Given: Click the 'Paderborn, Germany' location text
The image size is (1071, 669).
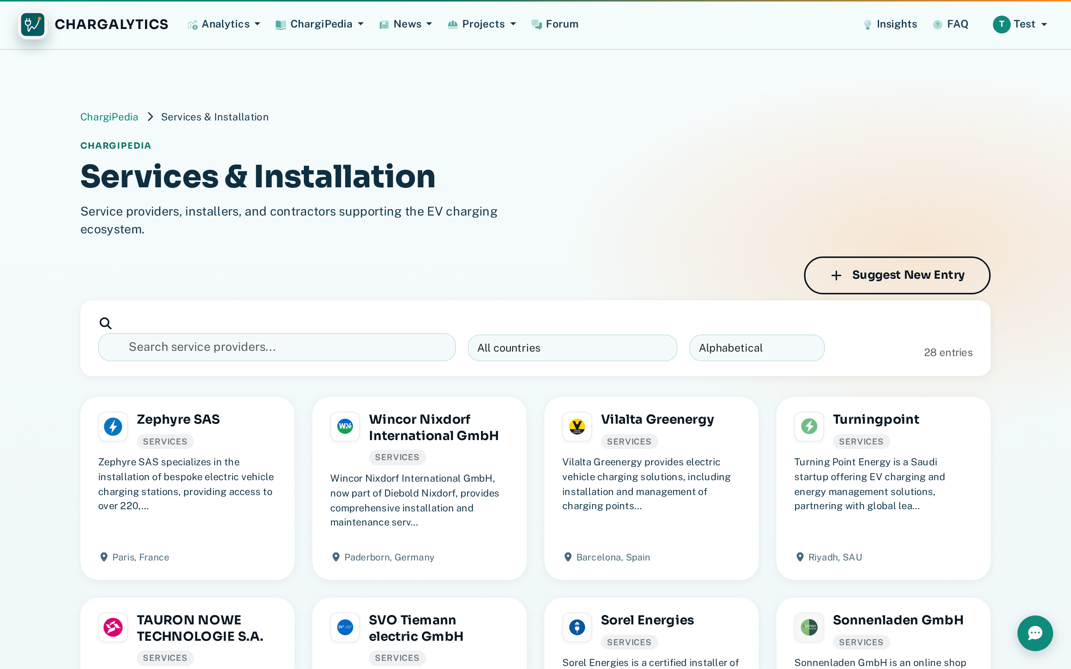Looking at the screenshot, I should coord(389,557).
